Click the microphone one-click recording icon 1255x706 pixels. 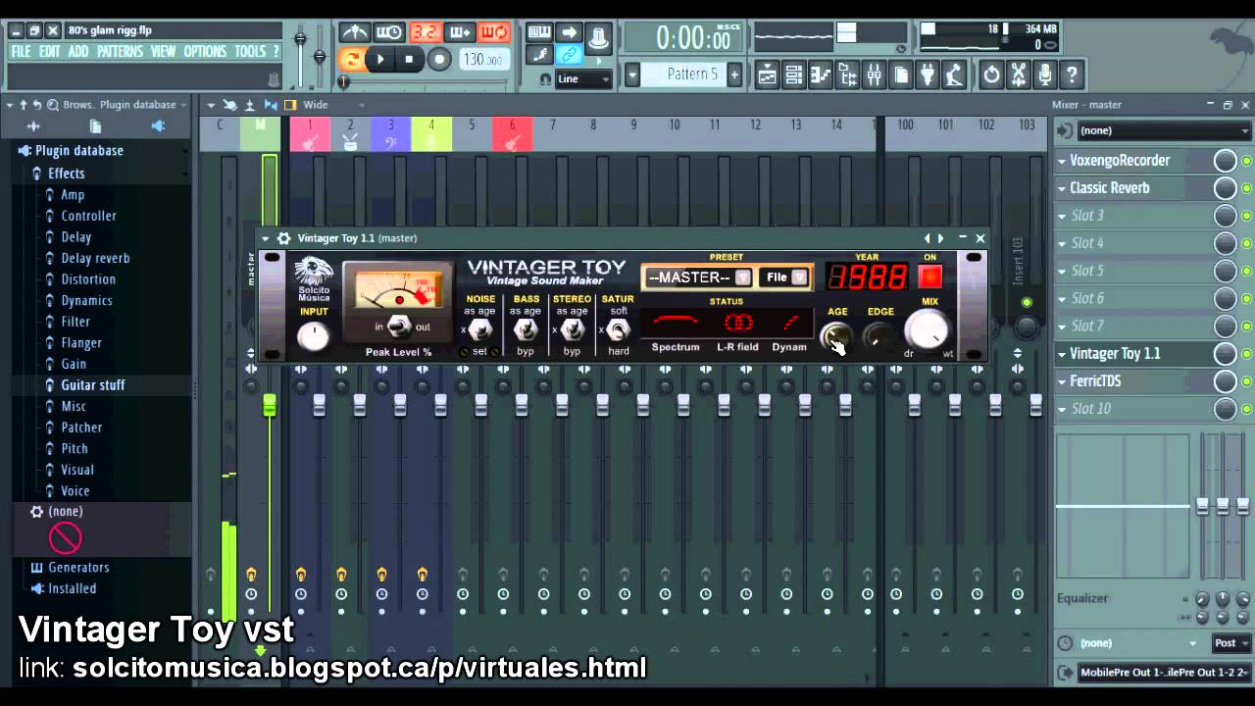[x=1044, y=75]
